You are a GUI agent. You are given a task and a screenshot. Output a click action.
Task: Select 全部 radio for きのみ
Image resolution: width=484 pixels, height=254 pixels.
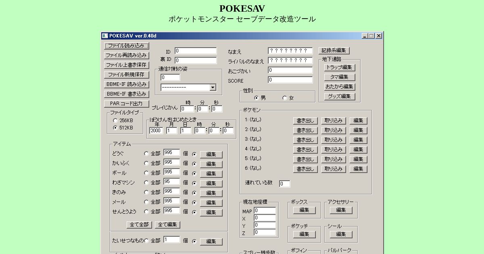tap(146, 192)
